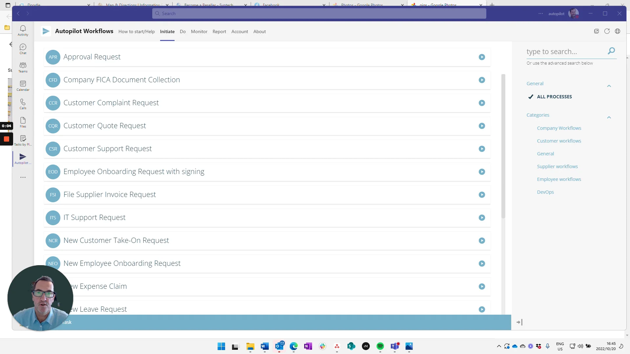This screenshot has height=354, width=630.
Task: Open Outlook from the taskbar
Action: coord(279,346)
